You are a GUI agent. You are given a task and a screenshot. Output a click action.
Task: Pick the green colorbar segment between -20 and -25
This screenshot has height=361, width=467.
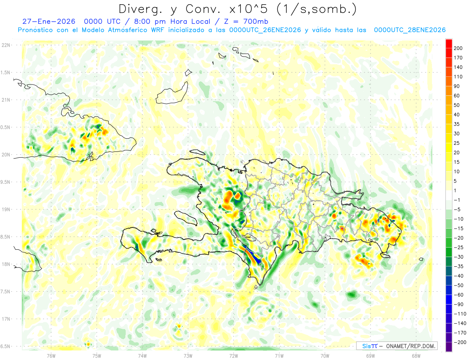(x=449, y=243)
